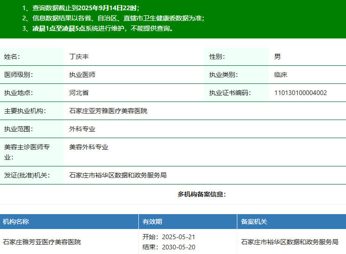Click the 美容外科专业 specialty value
This screenshot has height=254, width=346.
click(89, 147)
